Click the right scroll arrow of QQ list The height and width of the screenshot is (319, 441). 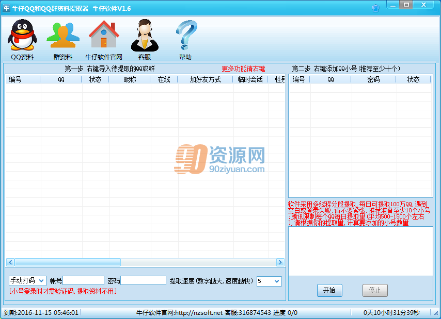[280, 262]
